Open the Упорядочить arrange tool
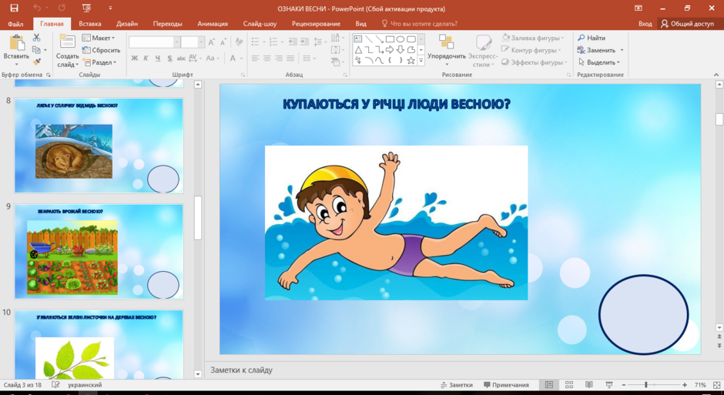Screen dimensions: 724x395 (x=446, y=50)
